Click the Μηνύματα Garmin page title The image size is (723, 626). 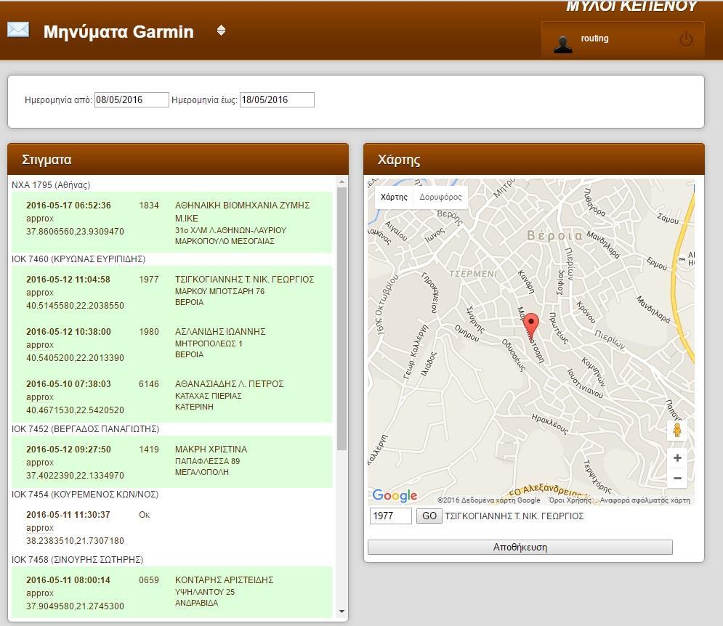118,31
